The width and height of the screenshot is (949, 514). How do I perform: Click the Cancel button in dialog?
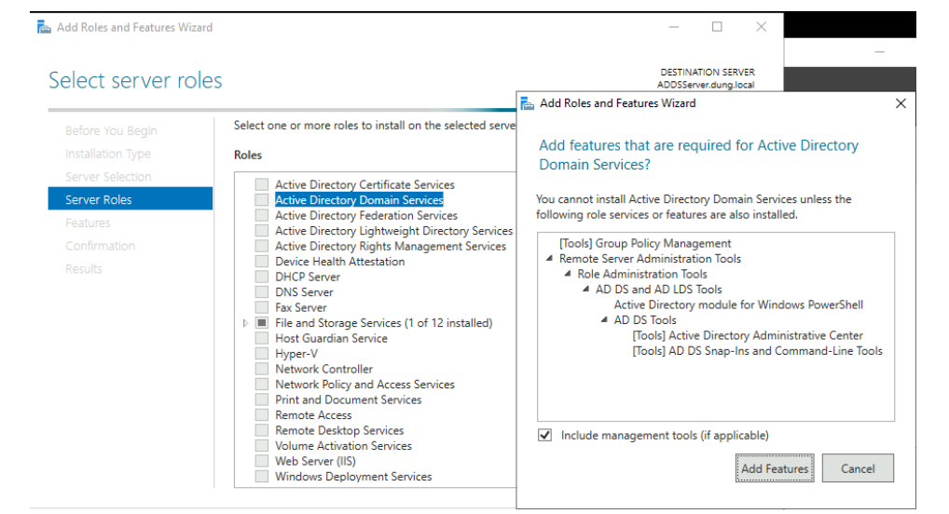tap(858, 468)
